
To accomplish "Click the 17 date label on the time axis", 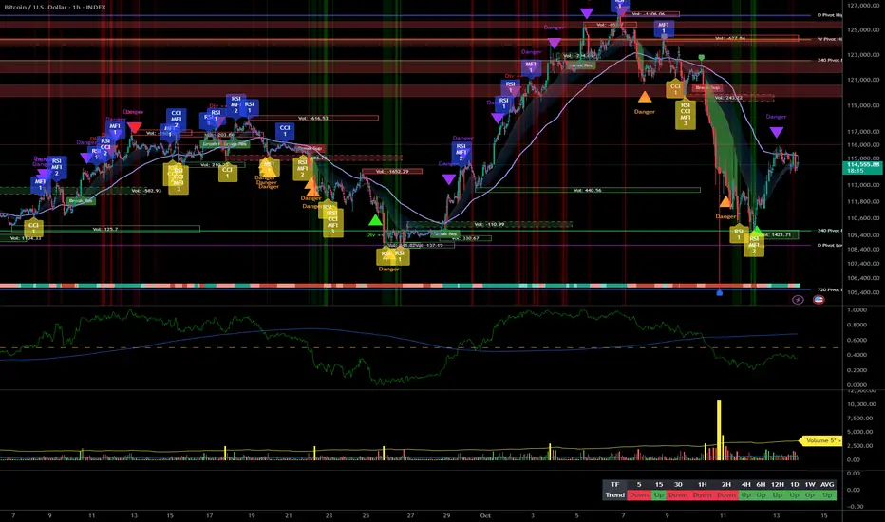I will [x=210, y=515].
